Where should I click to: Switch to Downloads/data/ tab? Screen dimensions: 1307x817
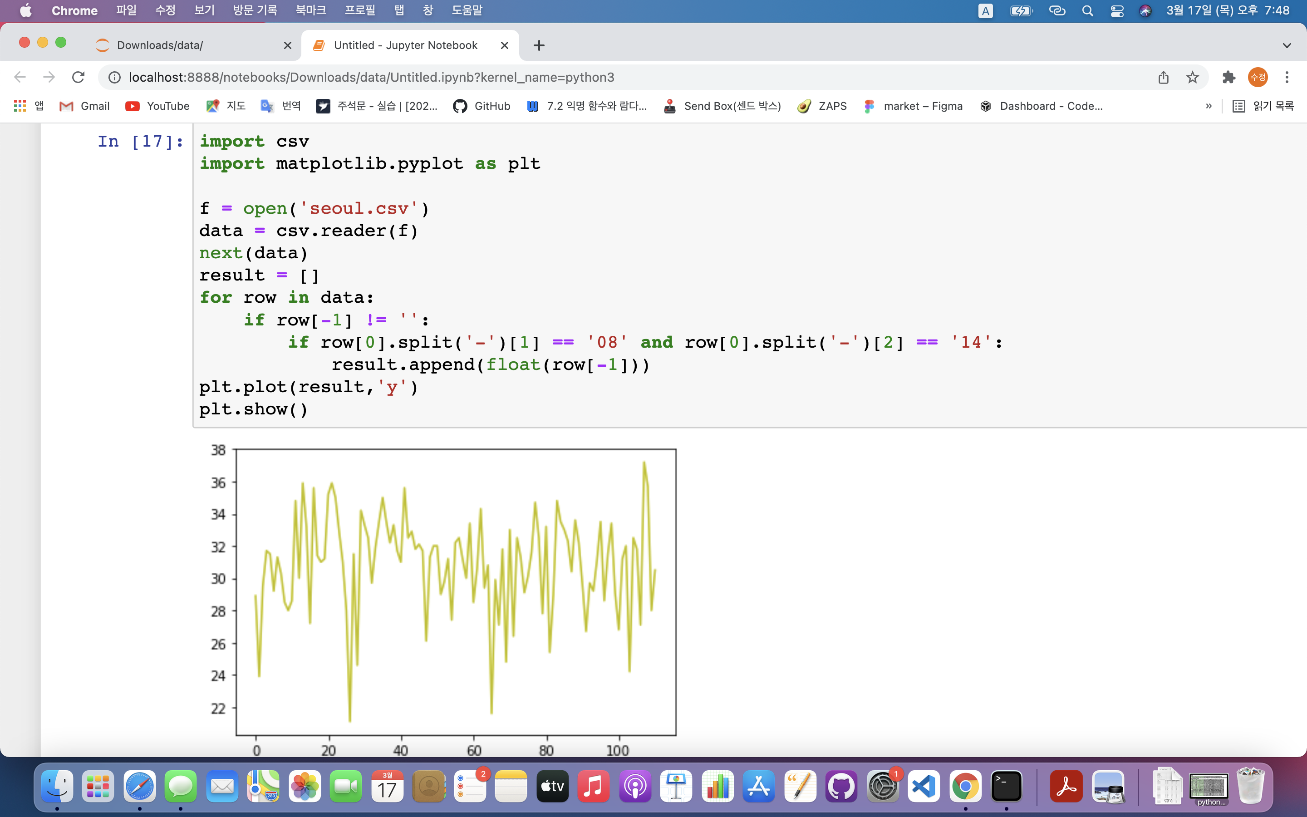coord(160,45)
